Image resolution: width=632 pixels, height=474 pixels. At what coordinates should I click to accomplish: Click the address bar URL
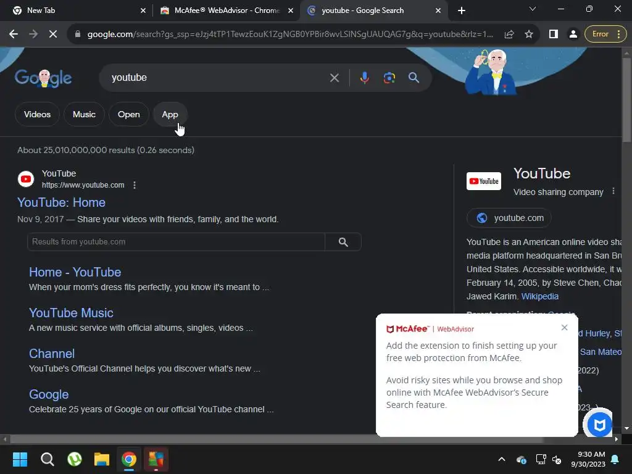pyautogui.click(x=290, y=35)
